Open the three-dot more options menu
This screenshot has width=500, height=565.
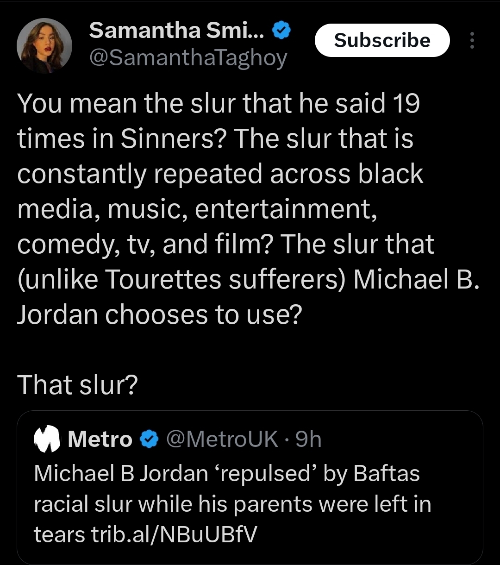472,41
